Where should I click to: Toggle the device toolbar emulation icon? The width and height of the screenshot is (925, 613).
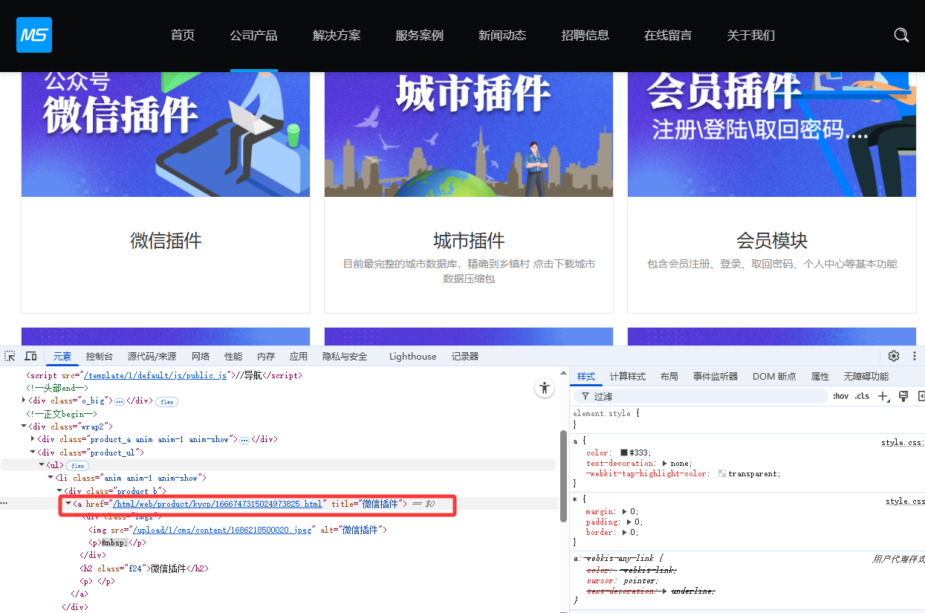coord(30,357)
